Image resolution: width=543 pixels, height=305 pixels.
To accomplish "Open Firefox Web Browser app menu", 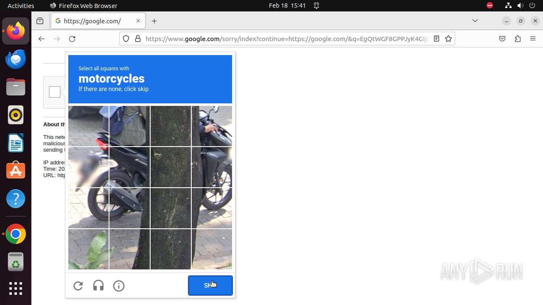I will [84, 6].
